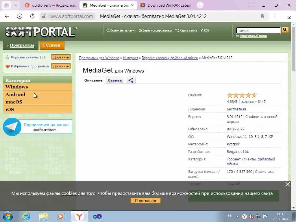
Task: Open a new browser tab
Action: coord(200,5)
